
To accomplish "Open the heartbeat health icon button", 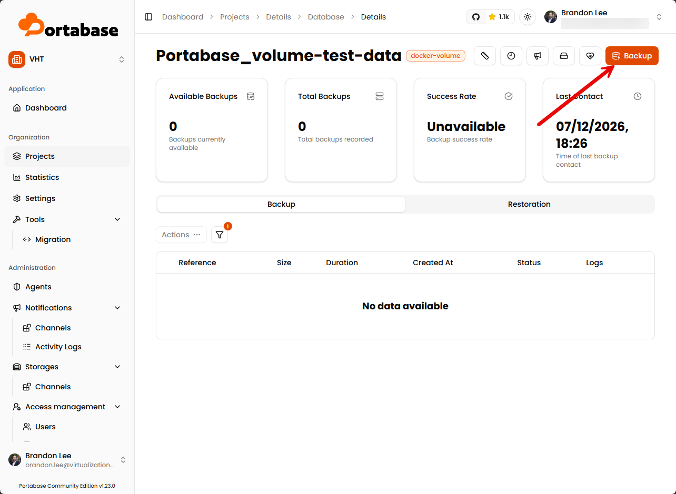I will click(590, 56).
